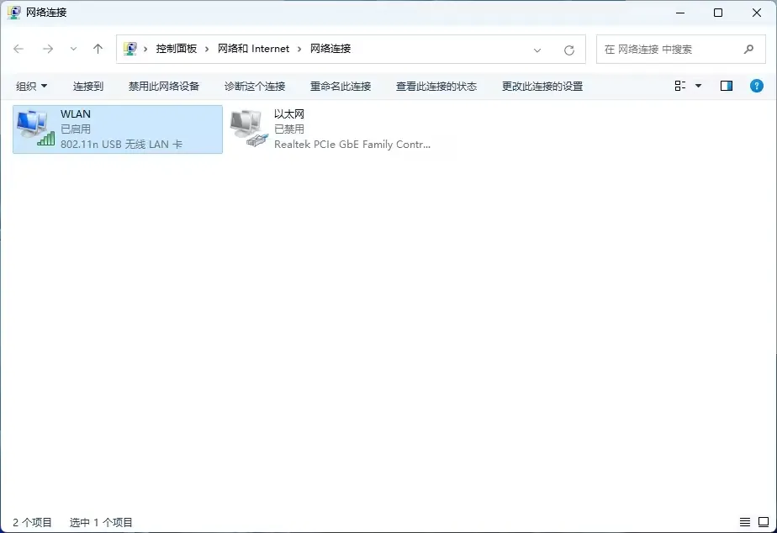Click the back navigation arrow
This screenshot has width=777, height=533.
click(18, 49)
